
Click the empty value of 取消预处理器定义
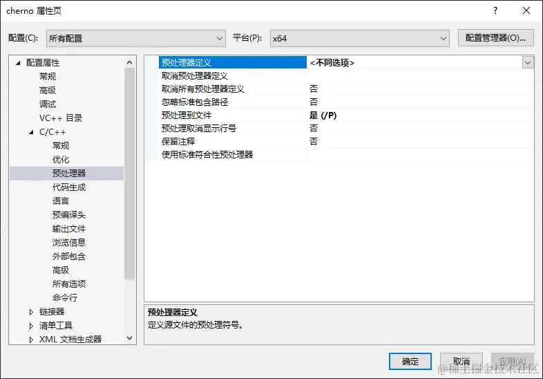[420, 75]
